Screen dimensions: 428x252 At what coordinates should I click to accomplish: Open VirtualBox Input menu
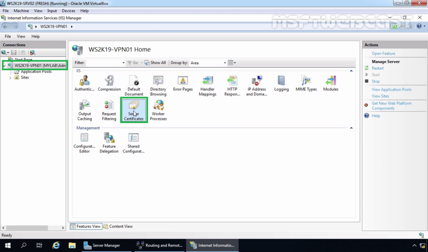(52, 10)
